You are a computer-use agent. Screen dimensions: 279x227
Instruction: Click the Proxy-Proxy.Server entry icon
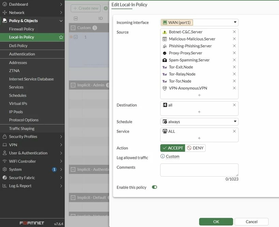click(165, 53)
